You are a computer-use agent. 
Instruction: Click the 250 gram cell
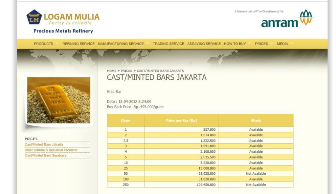point(126,185)
